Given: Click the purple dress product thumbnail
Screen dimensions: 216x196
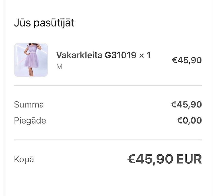Looking at the screenshot, I should (x=31, y=60).
